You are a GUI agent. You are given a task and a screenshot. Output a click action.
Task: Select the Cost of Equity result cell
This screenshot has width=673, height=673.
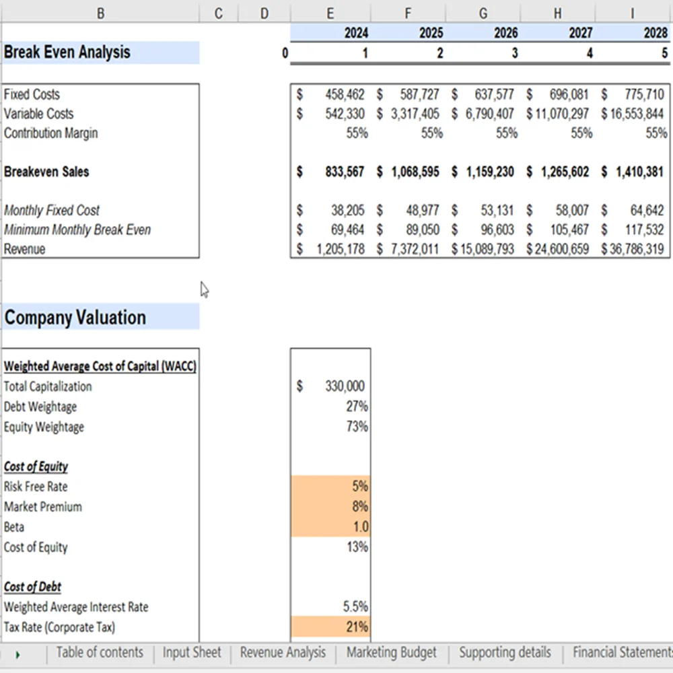[x=330, y=547]
